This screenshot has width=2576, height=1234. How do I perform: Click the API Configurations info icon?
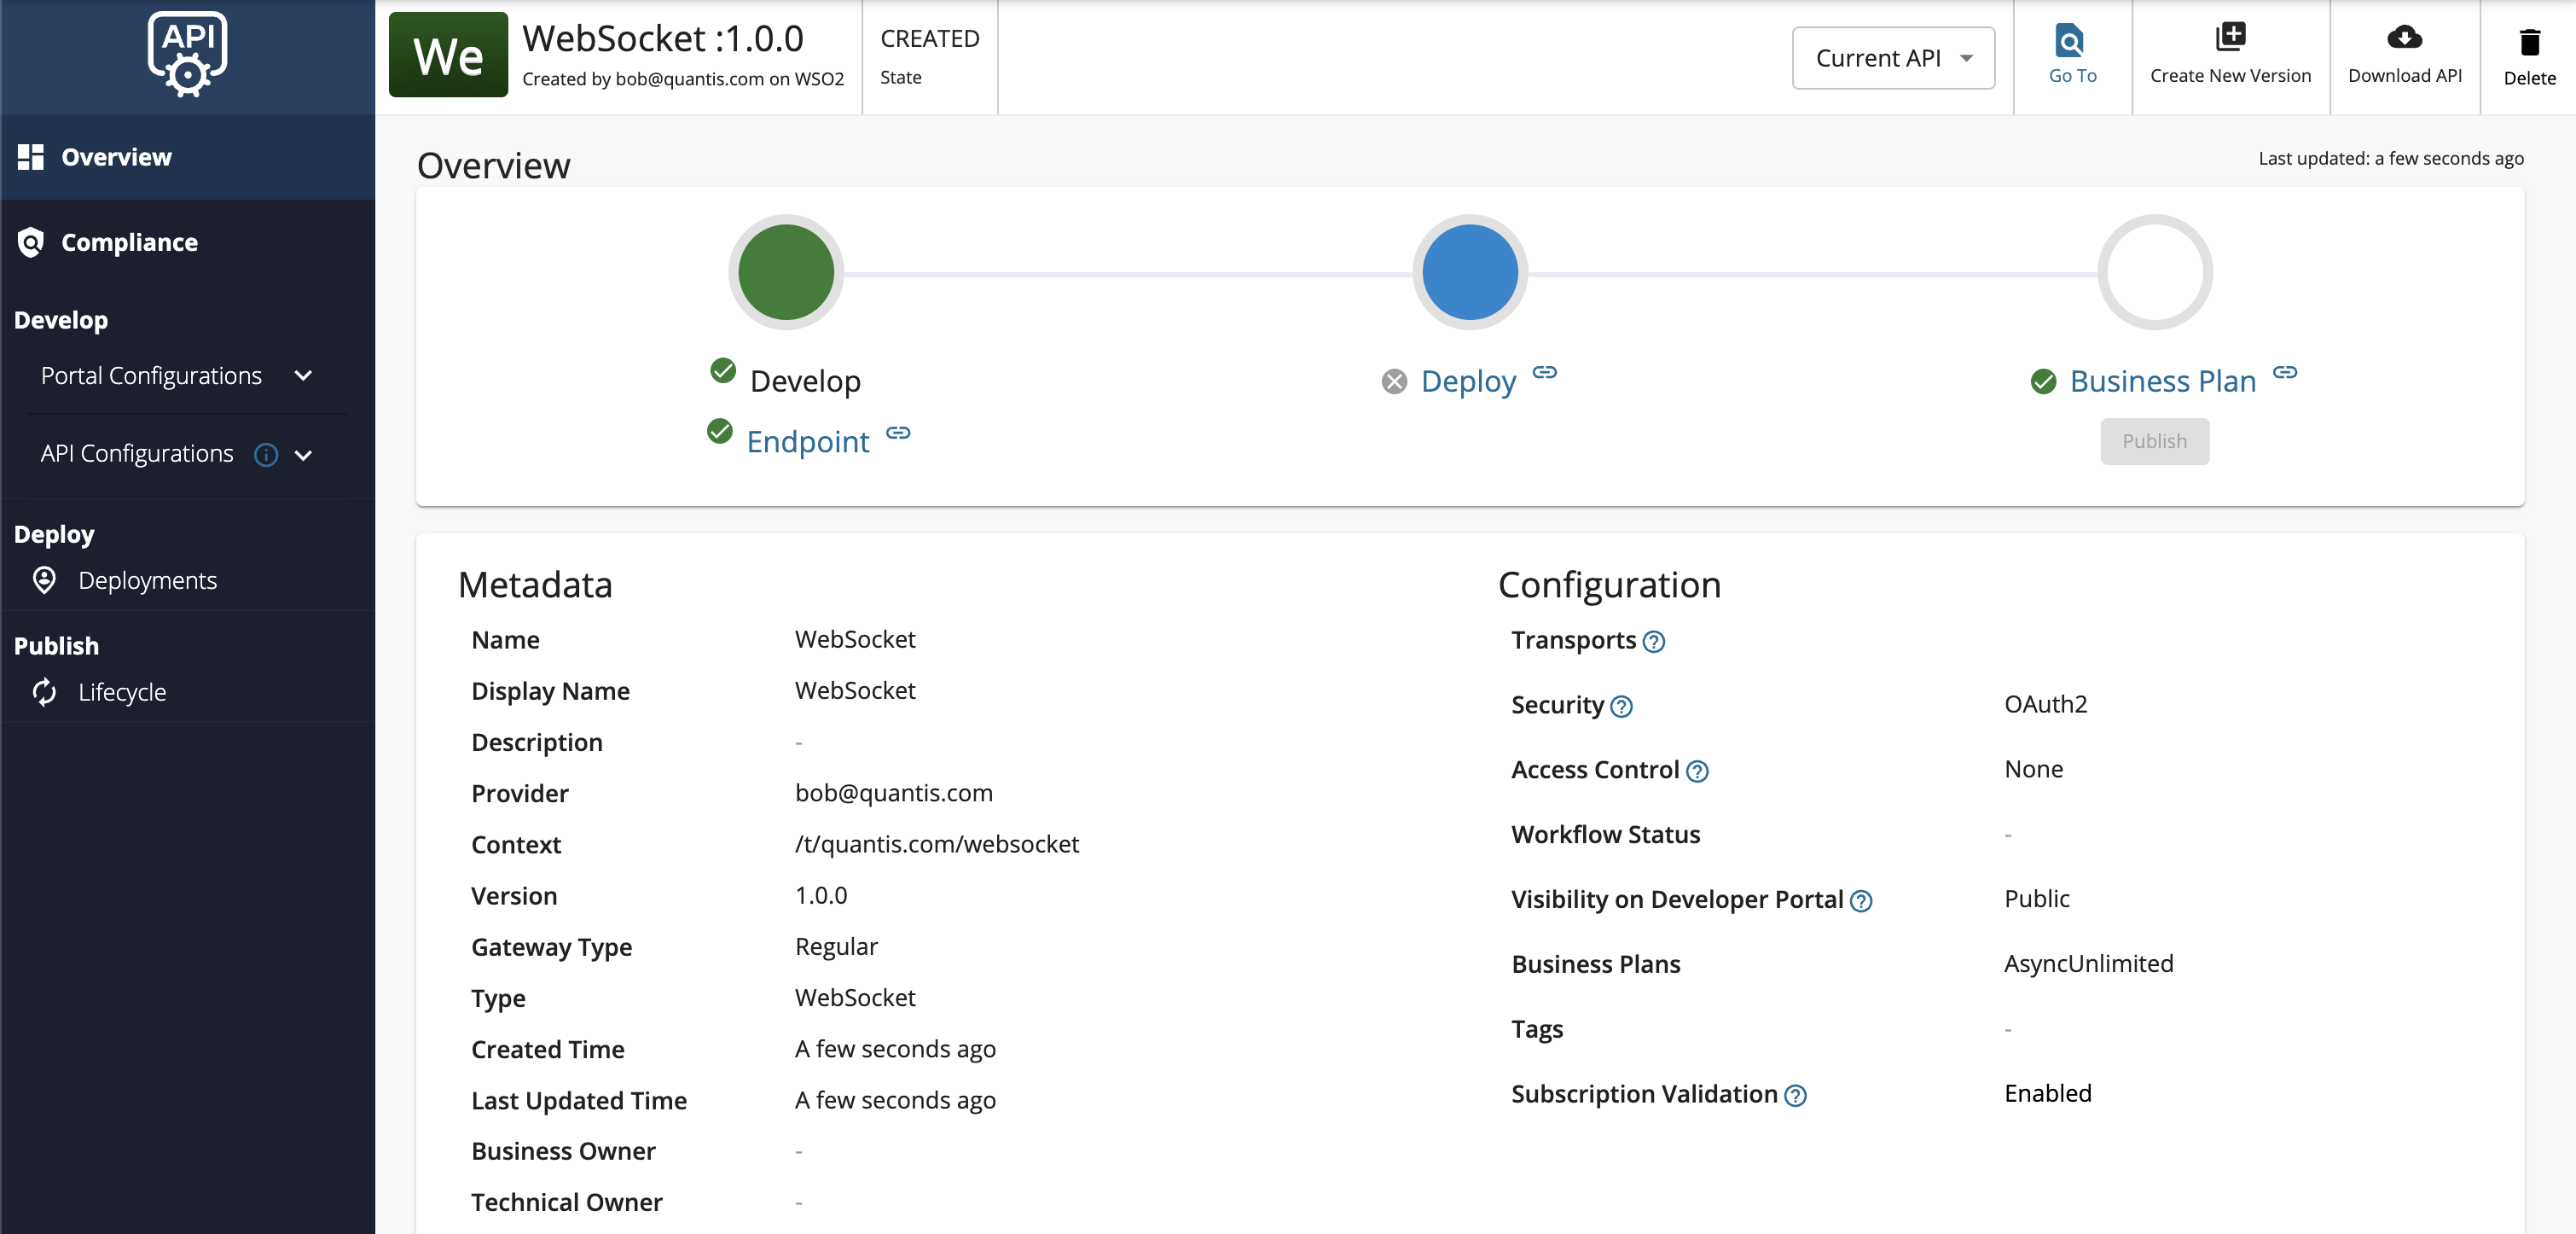click(x=265, y=454)
